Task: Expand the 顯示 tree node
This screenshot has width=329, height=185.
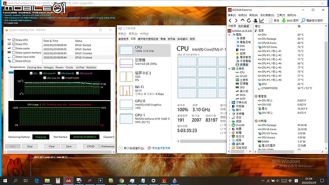Action: (229, 110)
